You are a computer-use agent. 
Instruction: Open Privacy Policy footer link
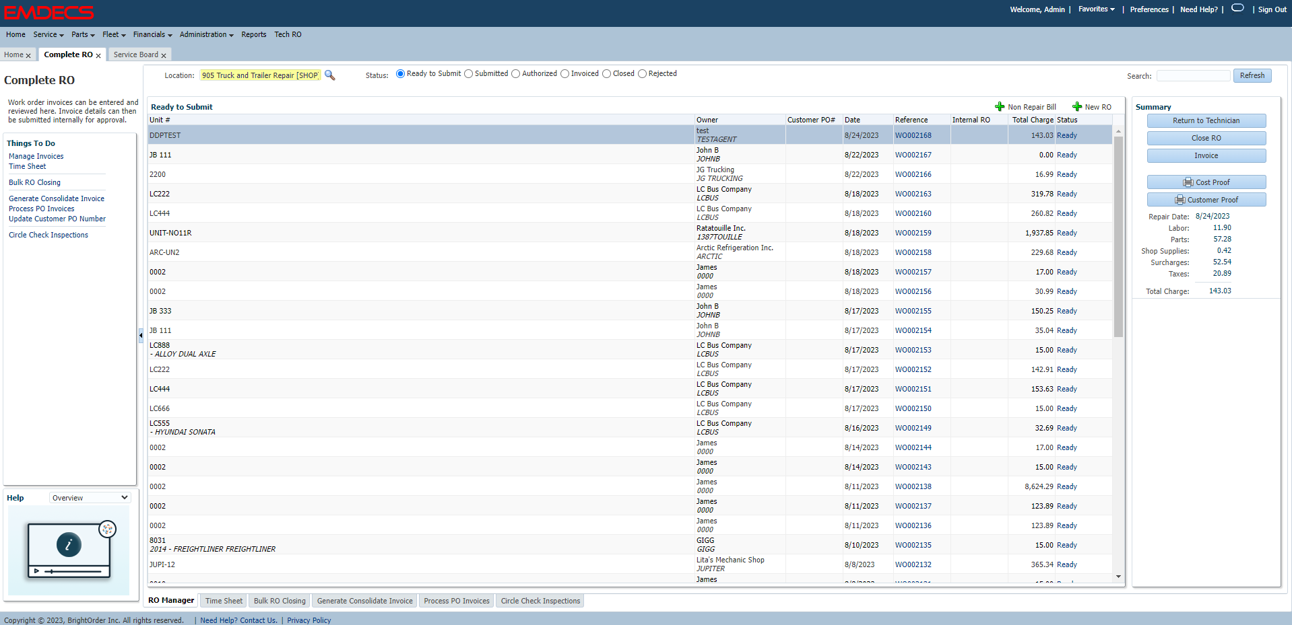pyautogui.click(x=309, y=620)
